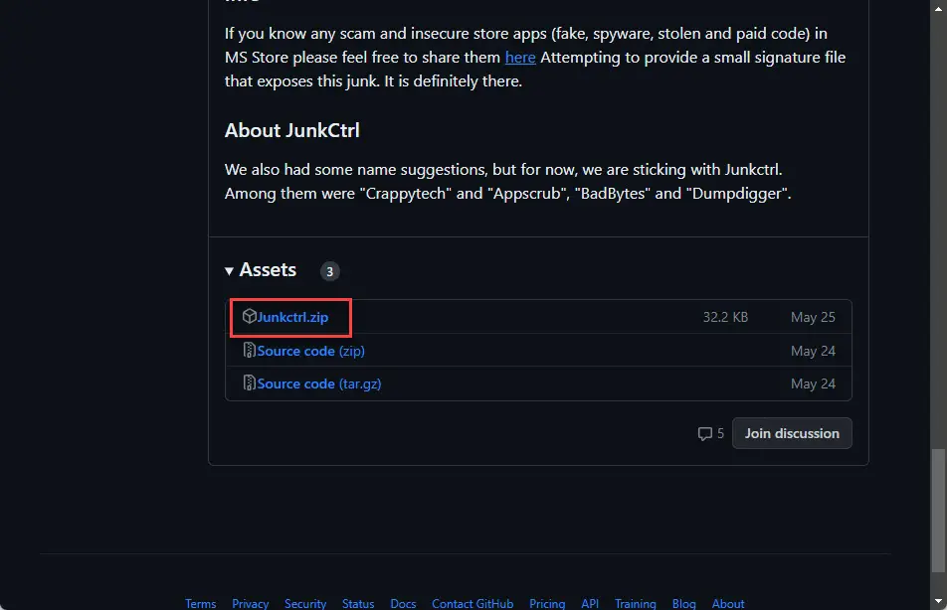This screenshot has height=610, width=947.
Task: Open the Privacy footer link
Action: pyautogui.click(x=250, y=603)
